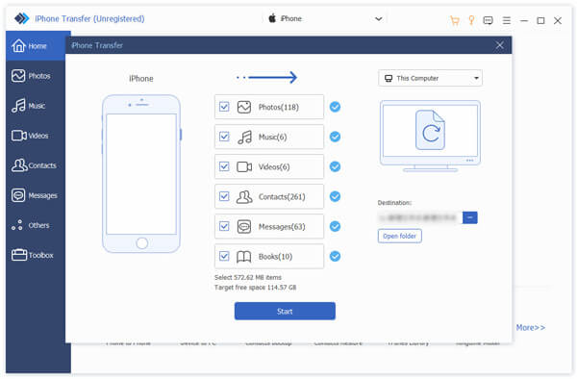
Task: Open the hamburger menu icon
Action: pos(507,20)
